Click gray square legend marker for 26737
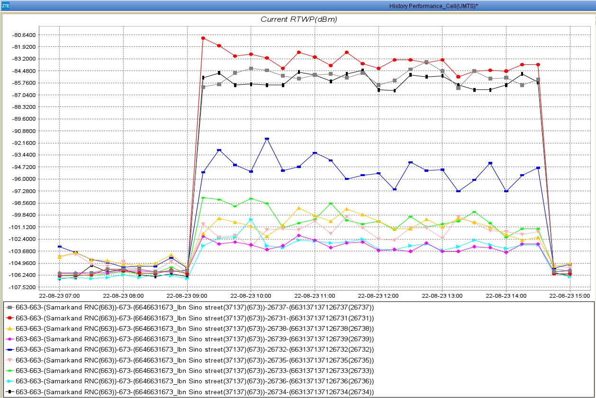This screenshot has height=398, width=596. 10,307
